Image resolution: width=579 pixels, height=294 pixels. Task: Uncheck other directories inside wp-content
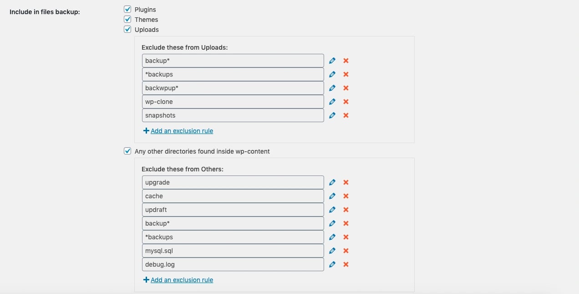coord(127,151)
